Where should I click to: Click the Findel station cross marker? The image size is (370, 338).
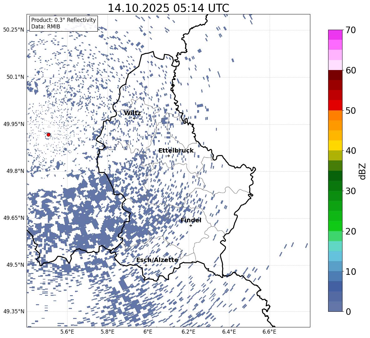tap(191, 226)
